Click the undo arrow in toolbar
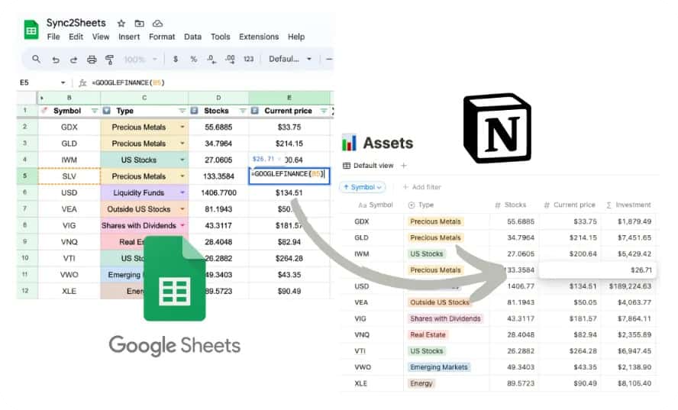 pos(55,60)
